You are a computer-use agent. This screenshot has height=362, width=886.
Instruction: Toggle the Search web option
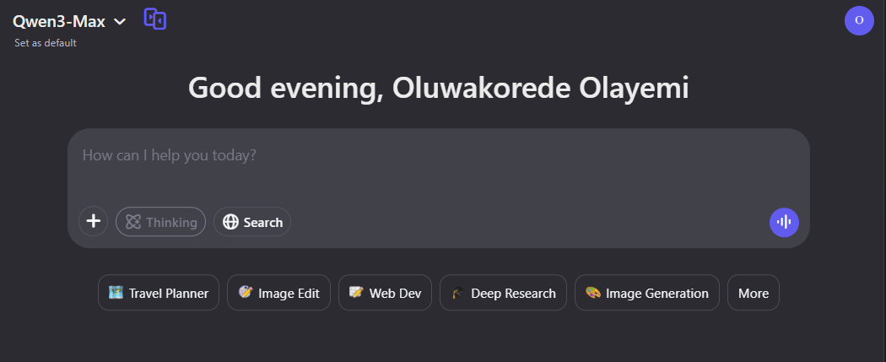[x=252, y=222]
